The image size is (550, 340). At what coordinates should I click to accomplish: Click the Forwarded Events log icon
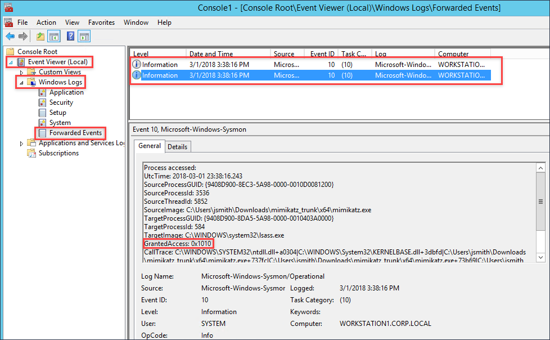click(x=42, y=133)
